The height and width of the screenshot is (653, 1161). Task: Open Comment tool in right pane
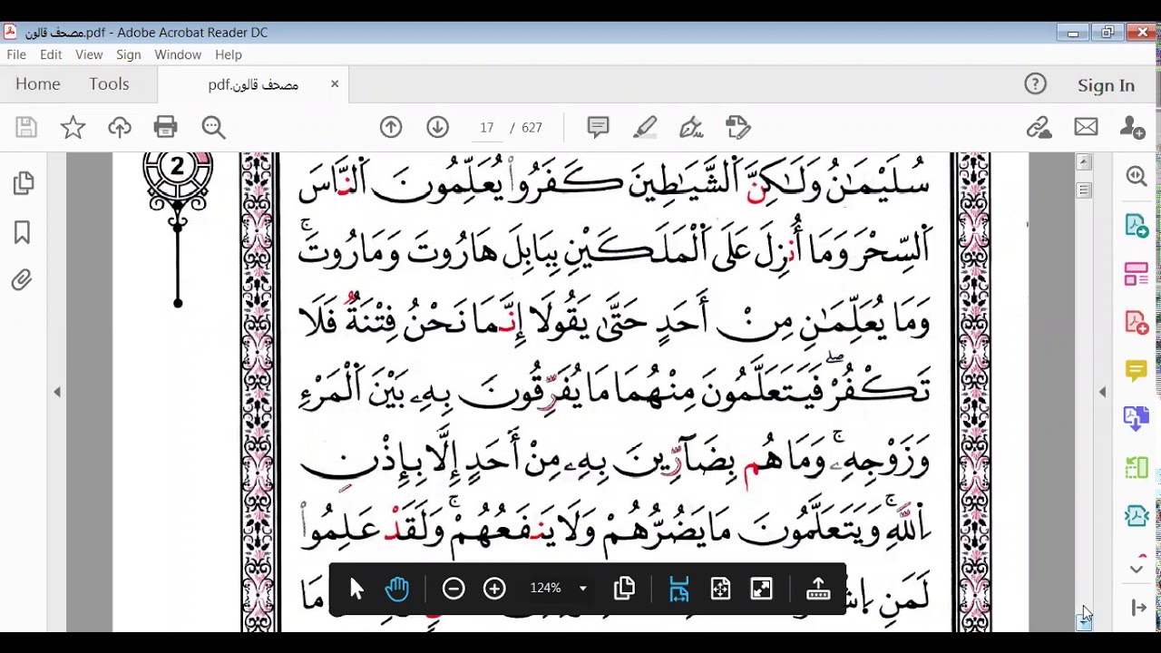click(1137, 370)
